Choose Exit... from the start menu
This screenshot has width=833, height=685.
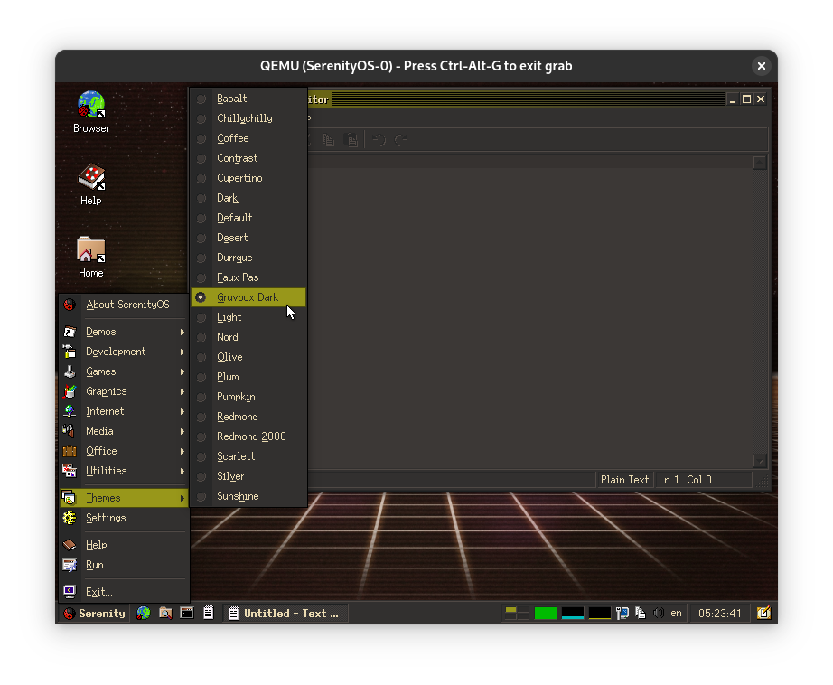124,592
